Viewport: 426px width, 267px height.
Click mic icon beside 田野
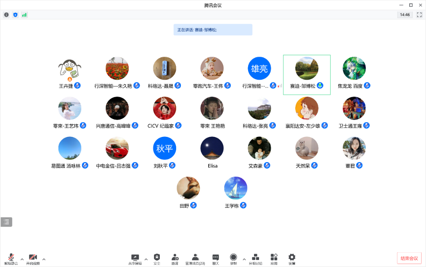[193, 205]
